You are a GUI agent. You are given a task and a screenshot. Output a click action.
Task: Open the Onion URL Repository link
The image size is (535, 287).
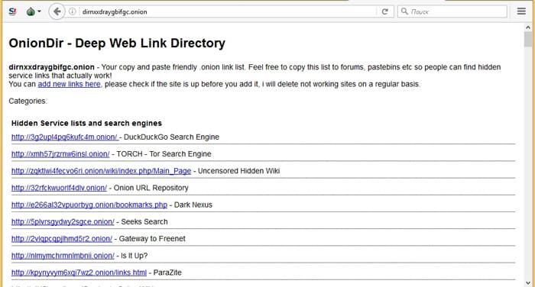click(59, 188)
